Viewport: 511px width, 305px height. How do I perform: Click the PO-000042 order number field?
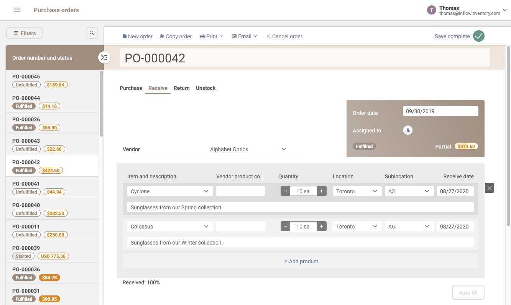pyautogui.click(x=305, y=57)
